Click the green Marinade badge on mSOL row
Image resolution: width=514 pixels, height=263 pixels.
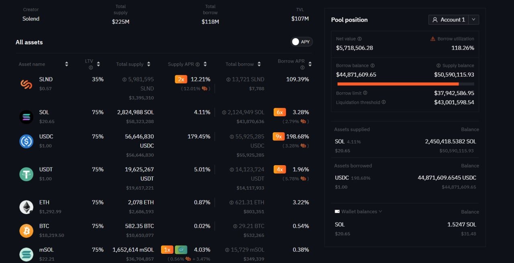(181, 250)
